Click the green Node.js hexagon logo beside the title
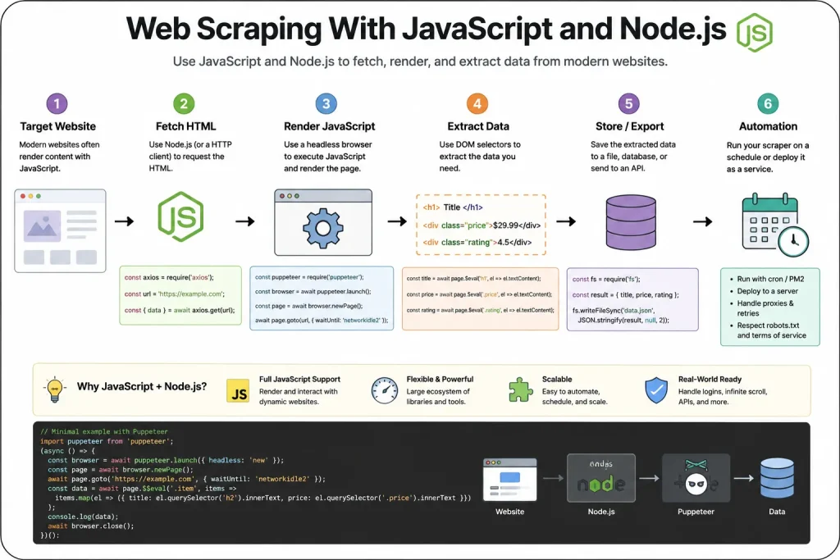Image resolution: width=840 pixels, height=560 pixels. 755,32
